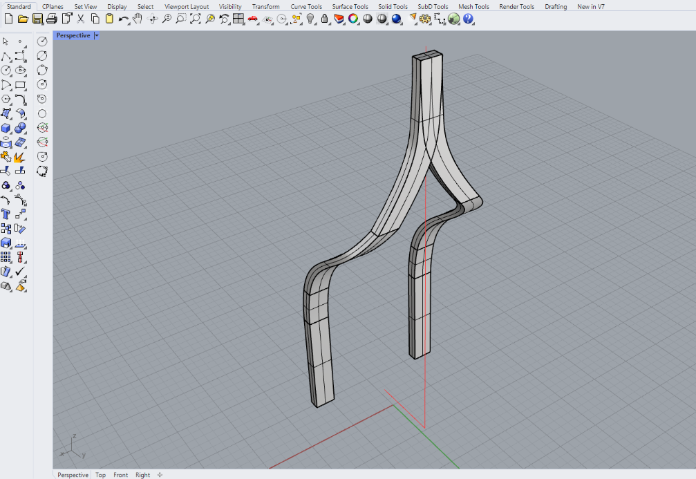Select the Group objects tool
The image size is (696, 479).
coord(6,185)
